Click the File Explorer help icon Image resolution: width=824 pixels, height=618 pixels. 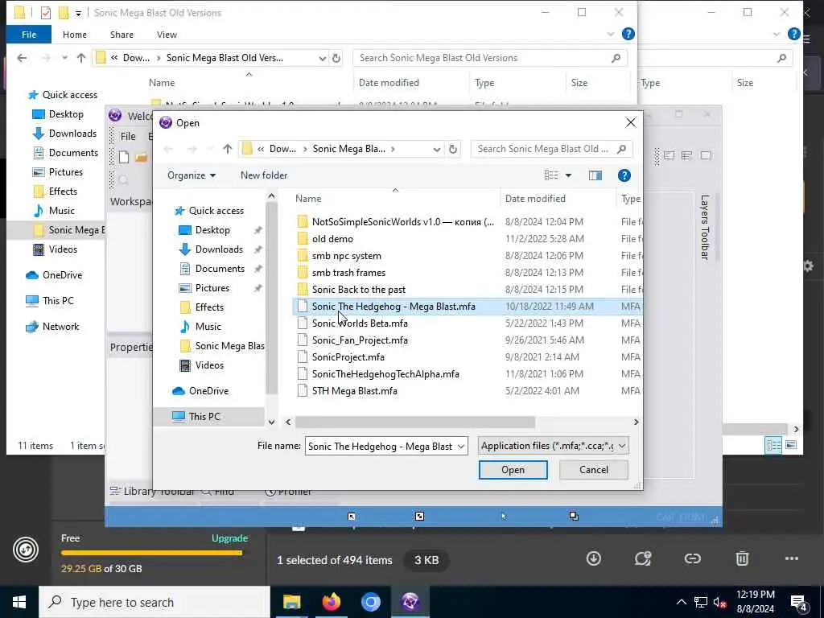(628, 34)
